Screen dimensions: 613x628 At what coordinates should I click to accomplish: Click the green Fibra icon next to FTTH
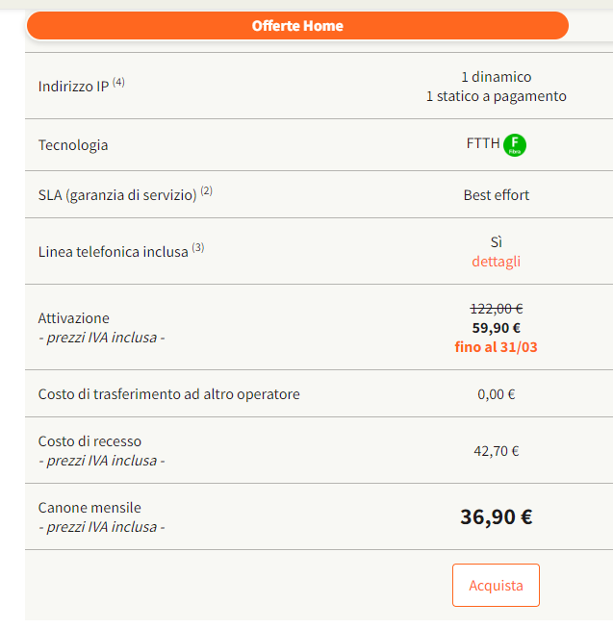coord(515,145)
